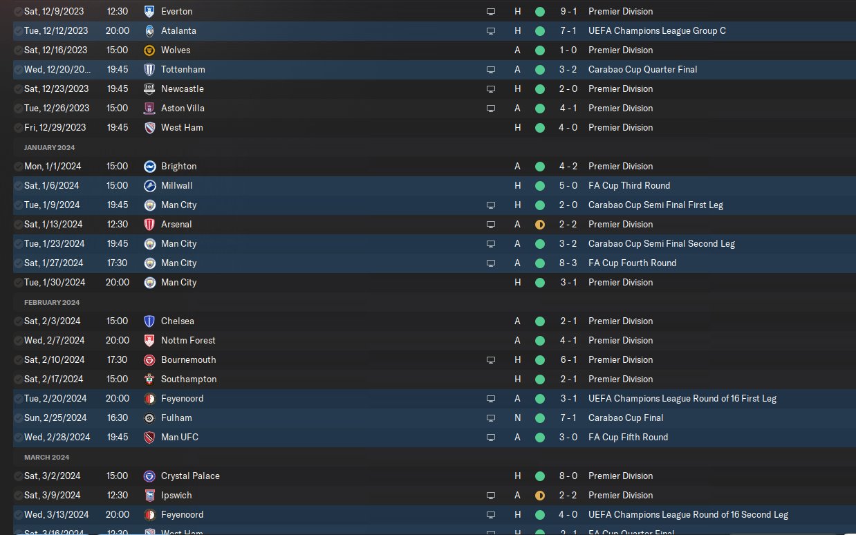
Task: Click the TV broadcast icon on Tottenham row
Action: click(x=491, y=70)
